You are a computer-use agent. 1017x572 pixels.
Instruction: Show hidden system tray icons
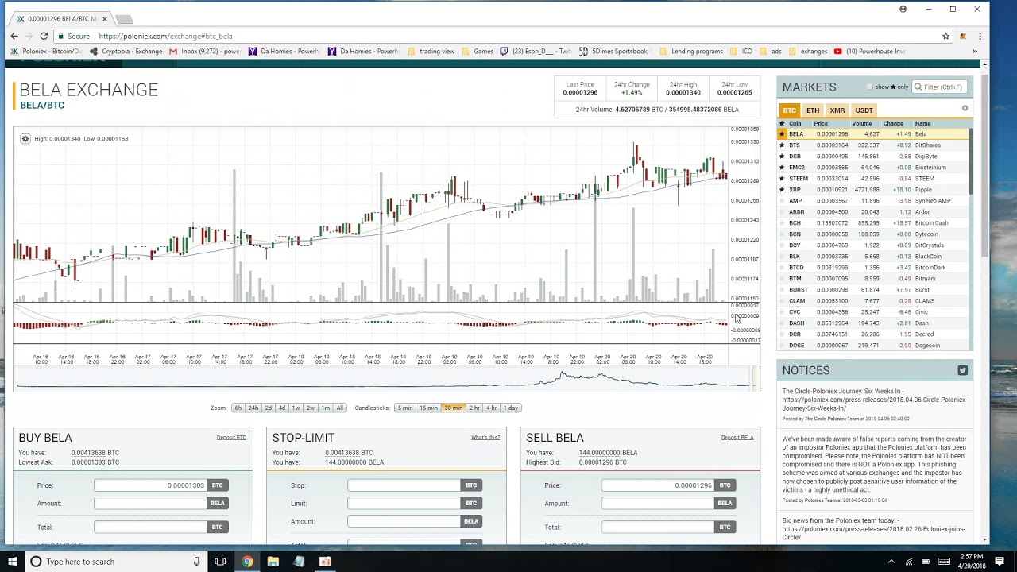pos(891,562)
